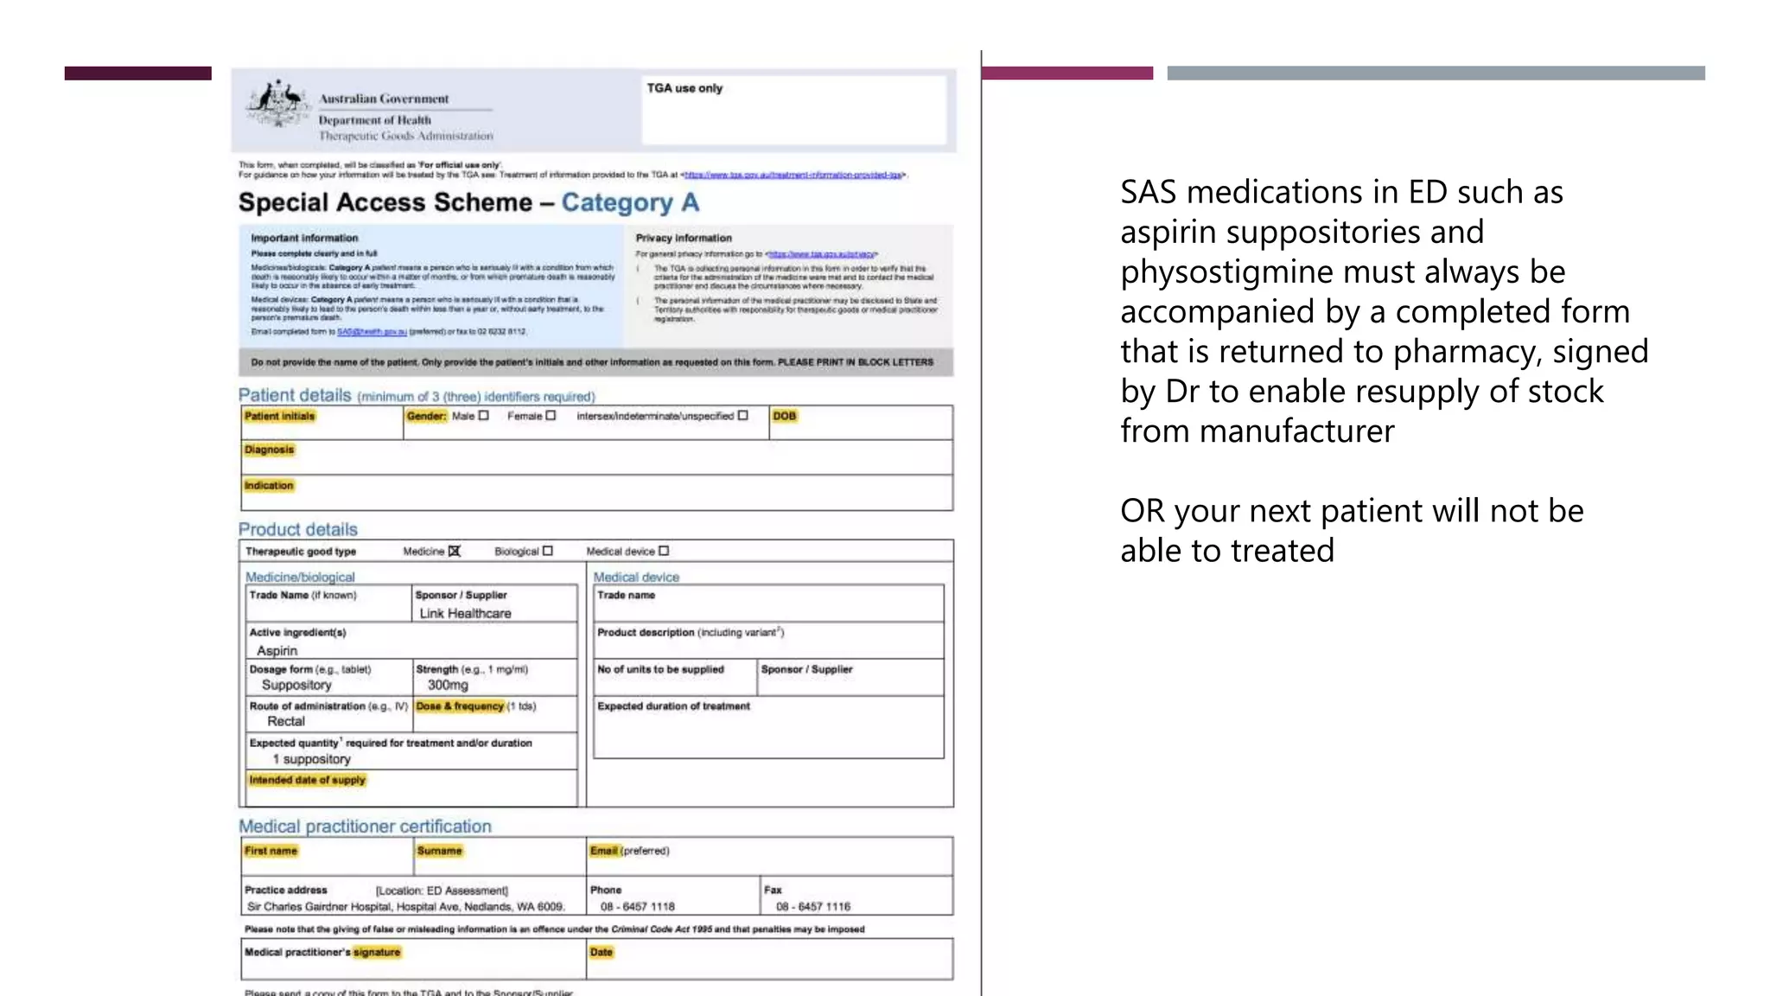The image size is (1770, 996).
Task: Select the Sir Charles Gairdner Hospital address
Action: 405,907
